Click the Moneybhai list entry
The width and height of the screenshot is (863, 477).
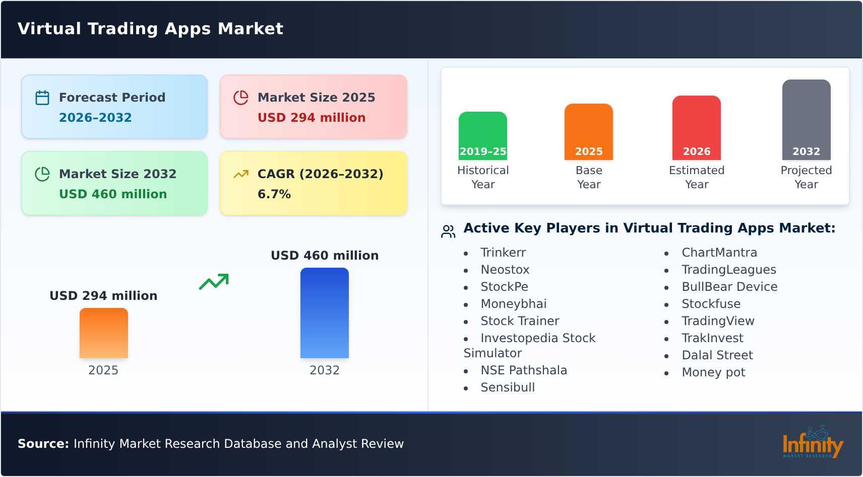coord(514,304)
